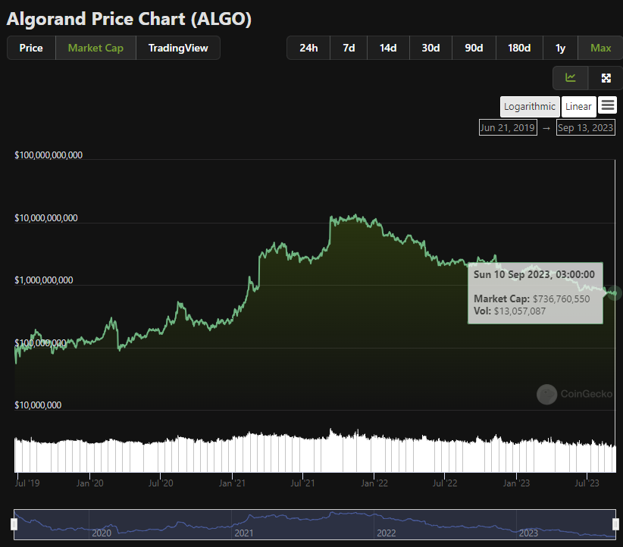Click the Jul '23 axis label

click(x=587, y=483)
